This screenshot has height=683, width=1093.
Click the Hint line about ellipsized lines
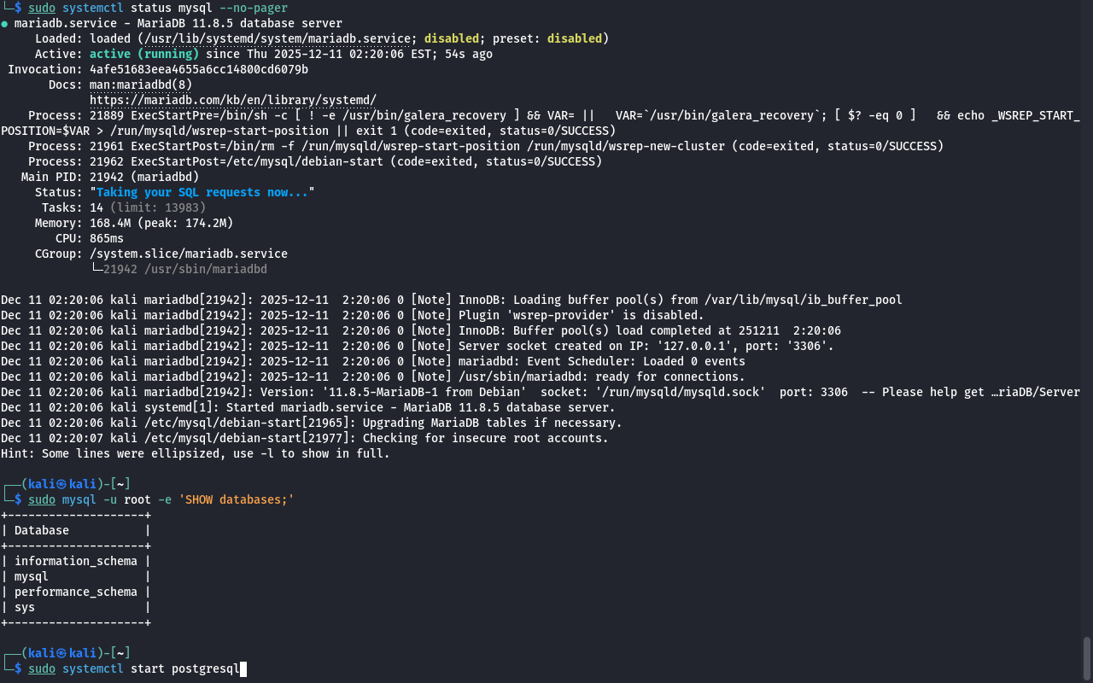tap(195, 453)
